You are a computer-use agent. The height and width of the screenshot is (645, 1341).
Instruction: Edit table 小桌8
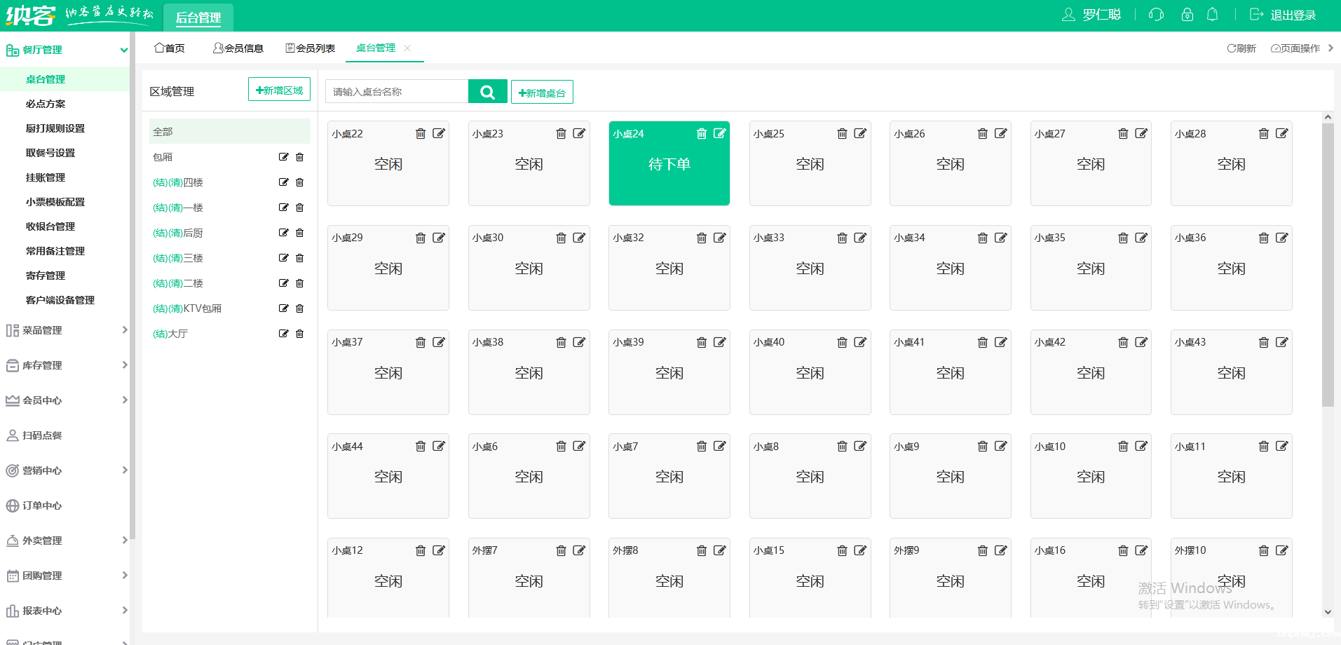pos(860,446)
